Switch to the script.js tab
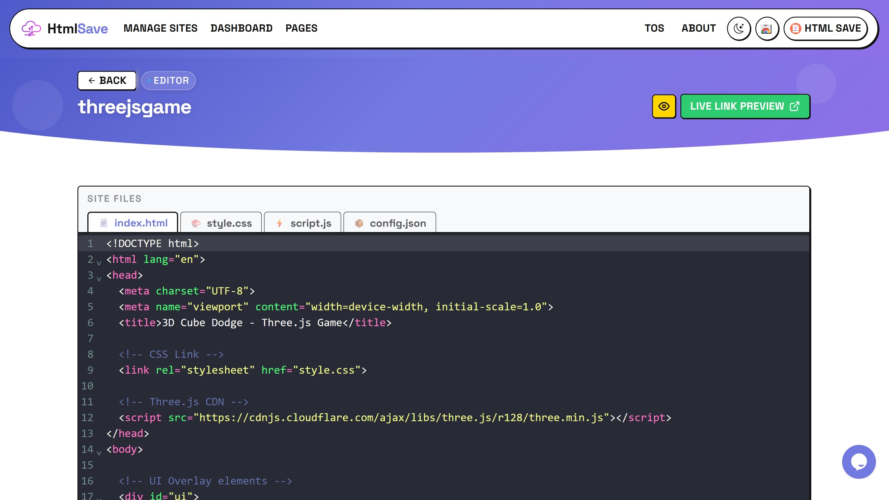This screenshot has height=500, width=889. (x=303, y=223)
